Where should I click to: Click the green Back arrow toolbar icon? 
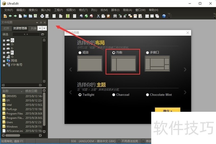10,16
